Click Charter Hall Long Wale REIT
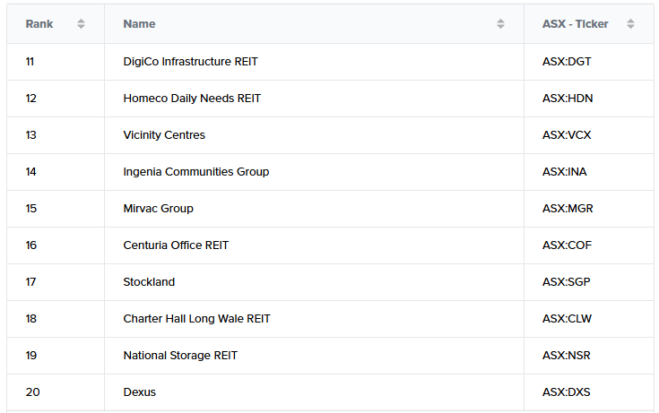The width and height of the screenshot is (659, 413). [196, 319]
